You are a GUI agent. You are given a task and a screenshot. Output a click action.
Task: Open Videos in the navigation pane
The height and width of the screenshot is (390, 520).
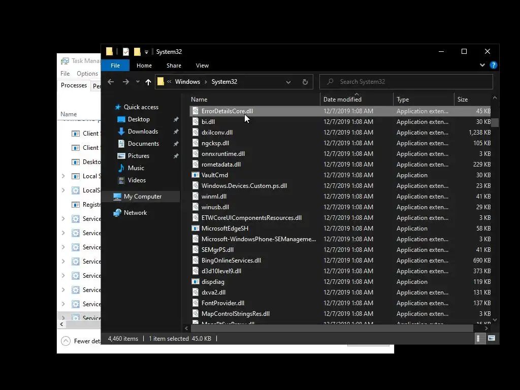point(137,180)
